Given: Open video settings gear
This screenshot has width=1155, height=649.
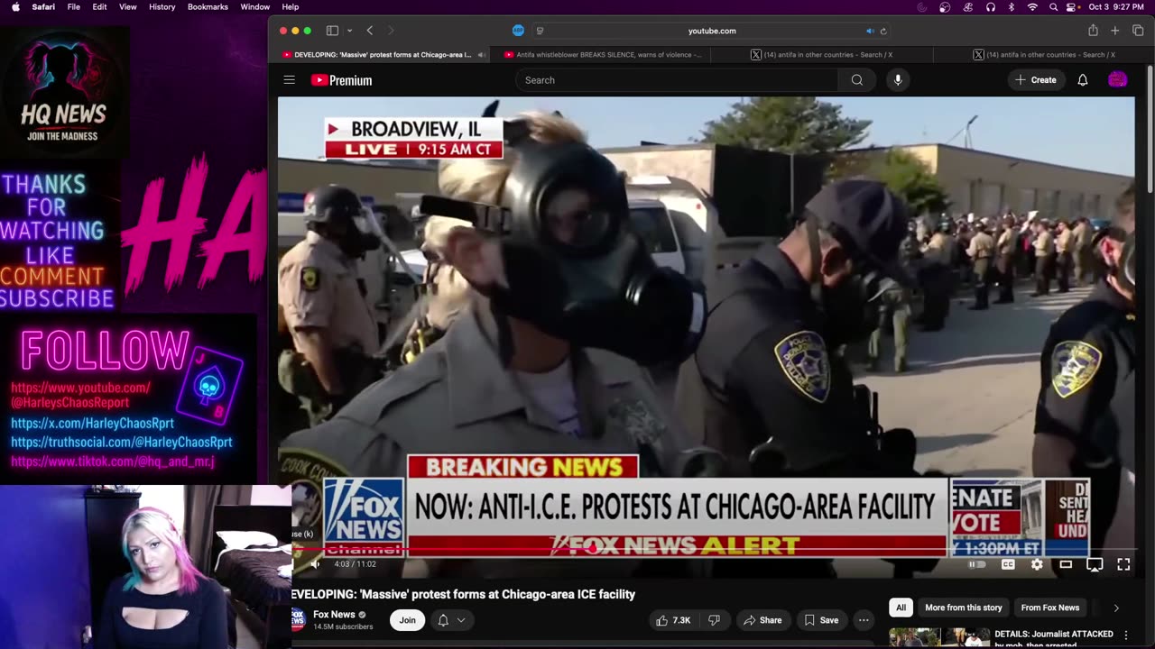Looking at the screenshot, I should point(1037,564).
